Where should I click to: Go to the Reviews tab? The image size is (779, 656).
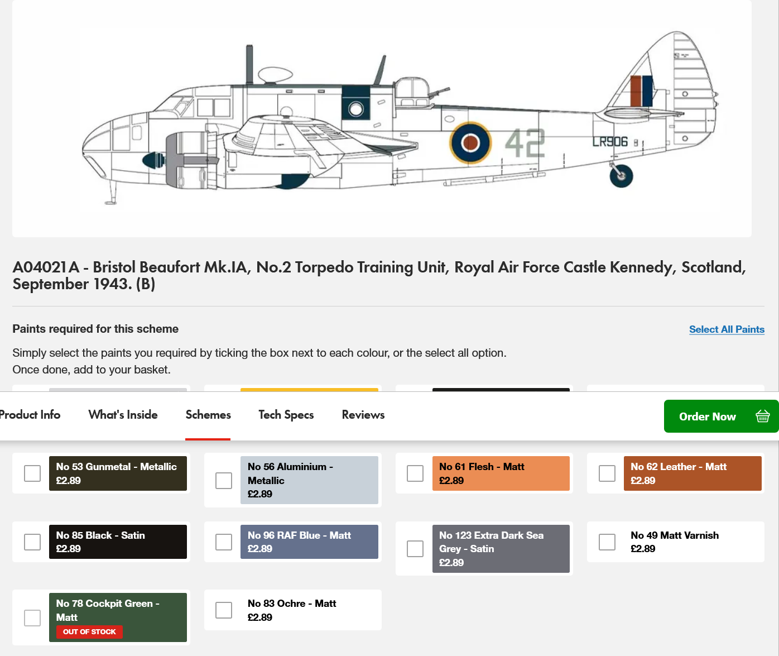(x=363, y=415)
